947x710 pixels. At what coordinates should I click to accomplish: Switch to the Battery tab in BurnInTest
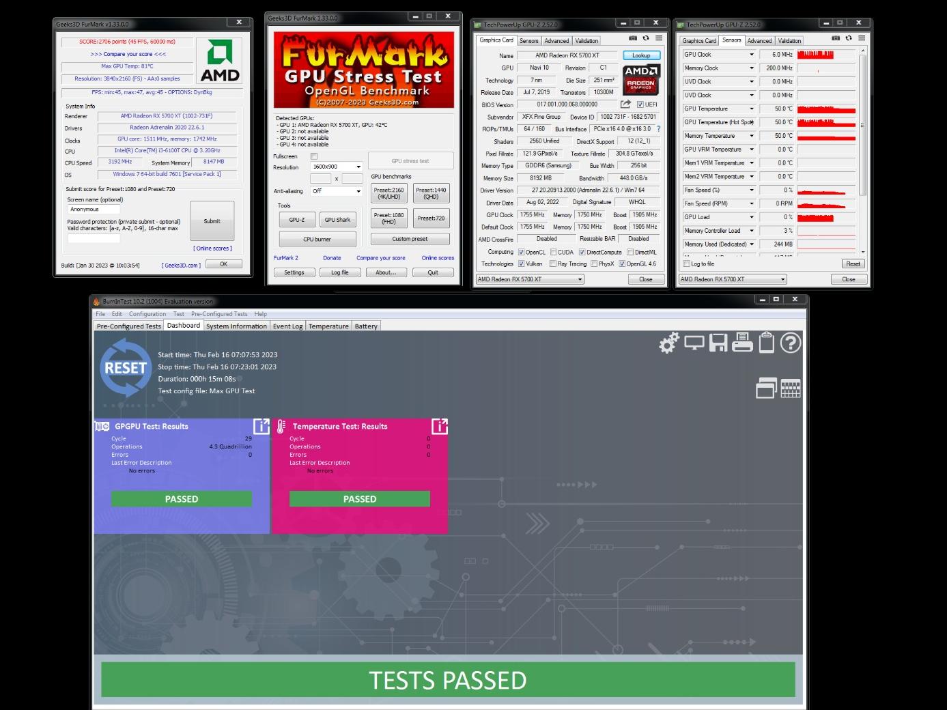coord(366,326)
